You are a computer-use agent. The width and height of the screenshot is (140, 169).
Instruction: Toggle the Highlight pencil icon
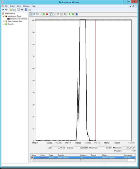tap(51, 14)
